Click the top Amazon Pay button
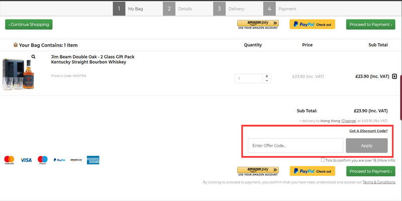This screenshot has height=201, width=402. (258, 24)
